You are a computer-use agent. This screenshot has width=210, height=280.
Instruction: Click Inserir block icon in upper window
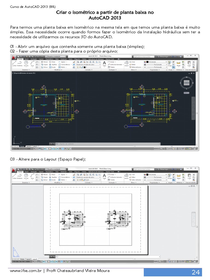[x=126, y=63]
